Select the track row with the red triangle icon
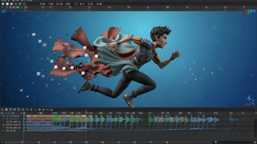 (x=12, y=122)
